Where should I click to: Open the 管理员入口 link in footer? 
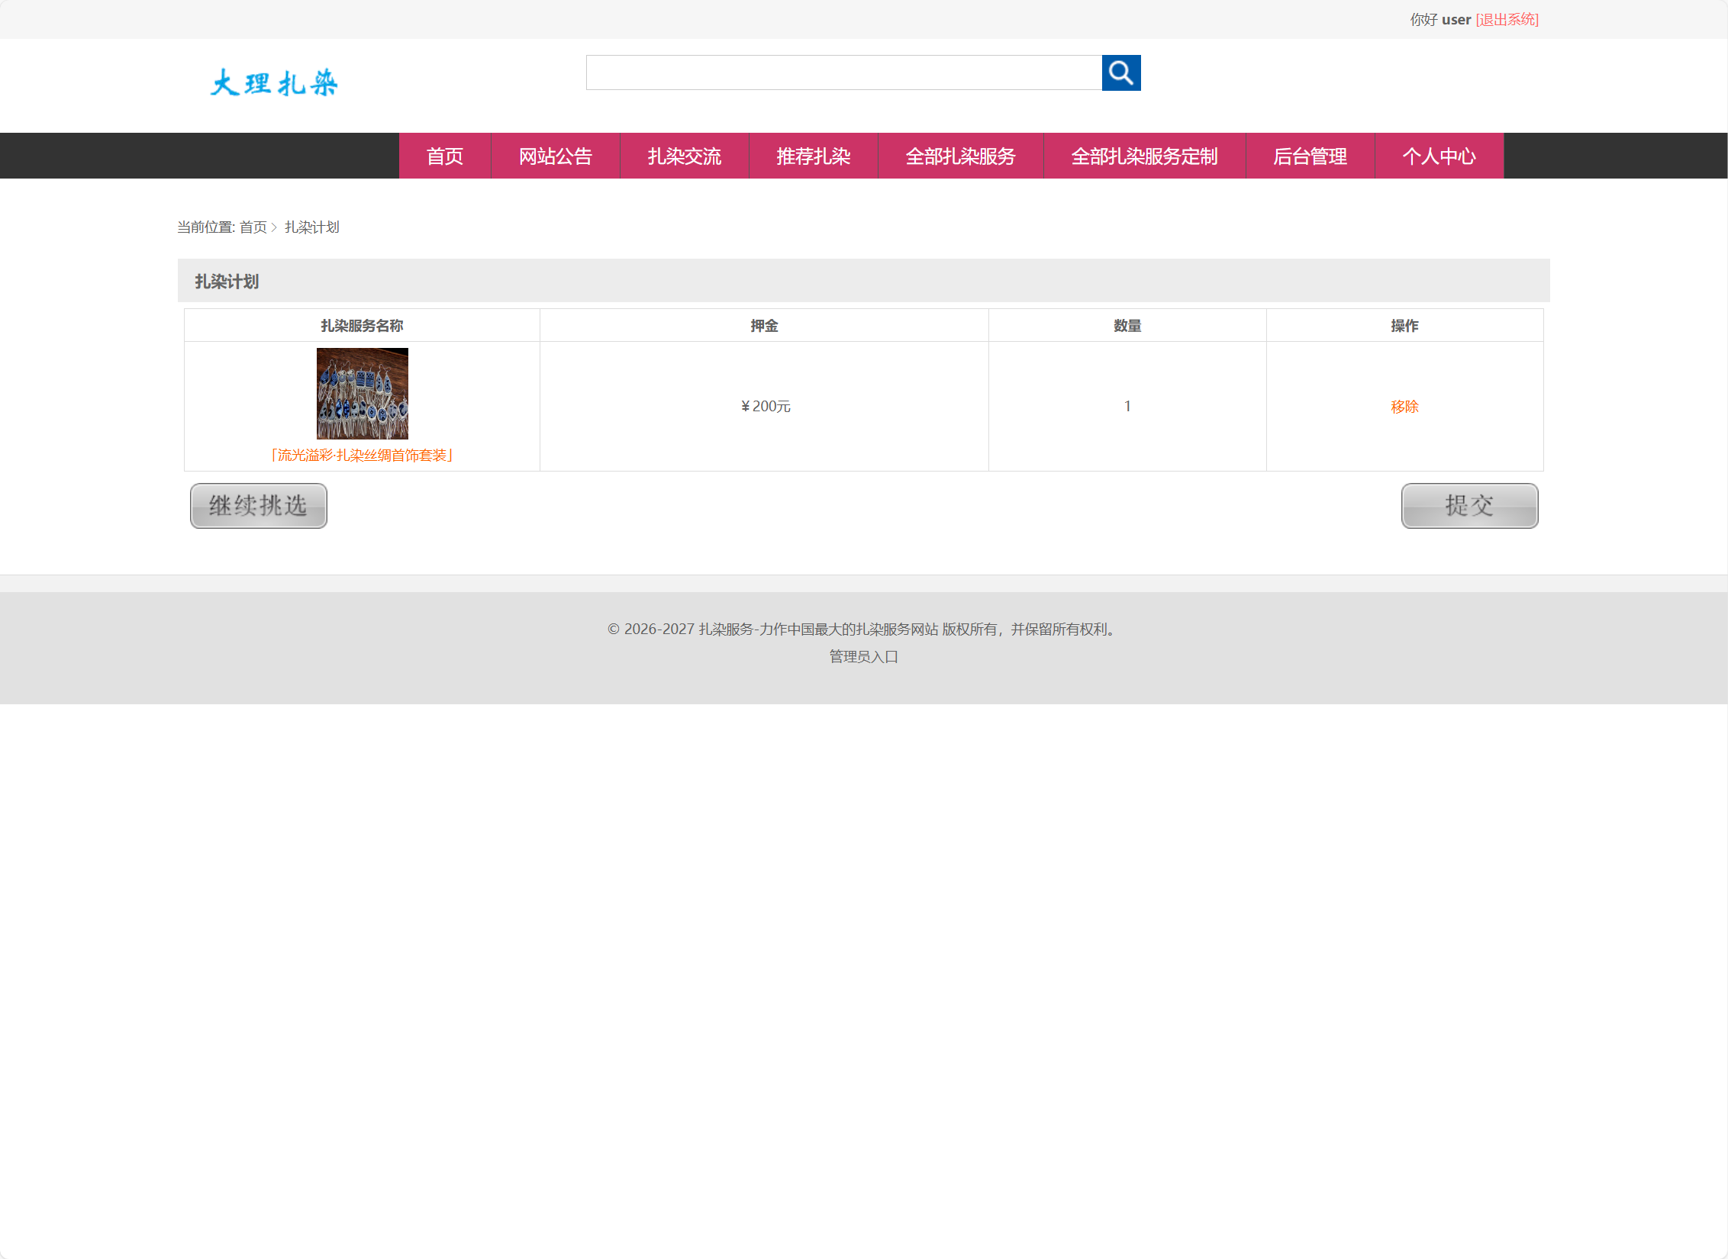(x=862, y=657)
